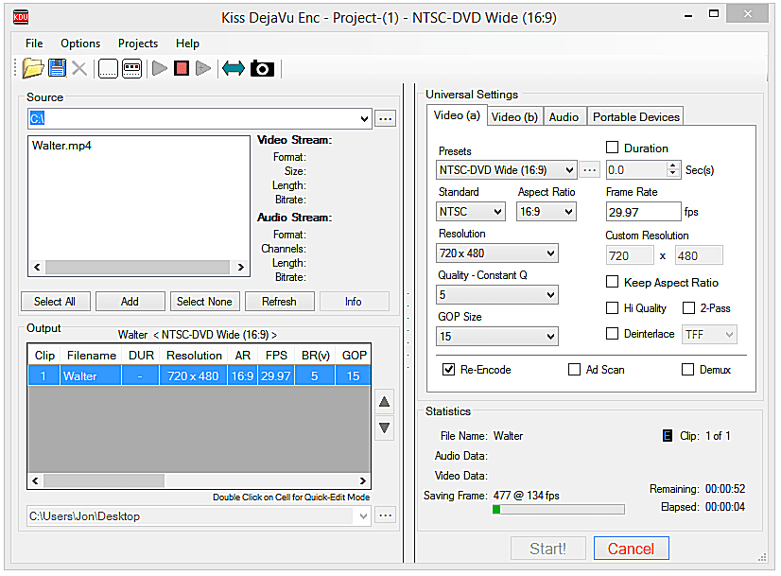Click the blue floppy disk save icon
The image size is (781, 576).
coord(57,68)
